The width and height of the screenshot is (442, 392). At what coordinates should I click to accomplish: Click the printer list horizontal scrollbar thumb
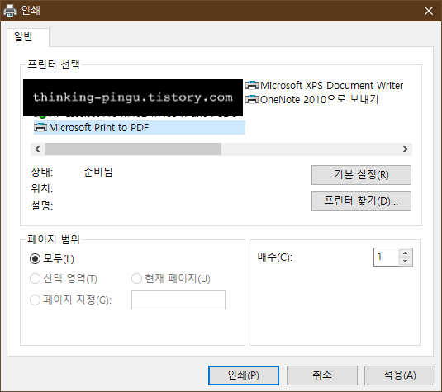(x=133, y=149)
